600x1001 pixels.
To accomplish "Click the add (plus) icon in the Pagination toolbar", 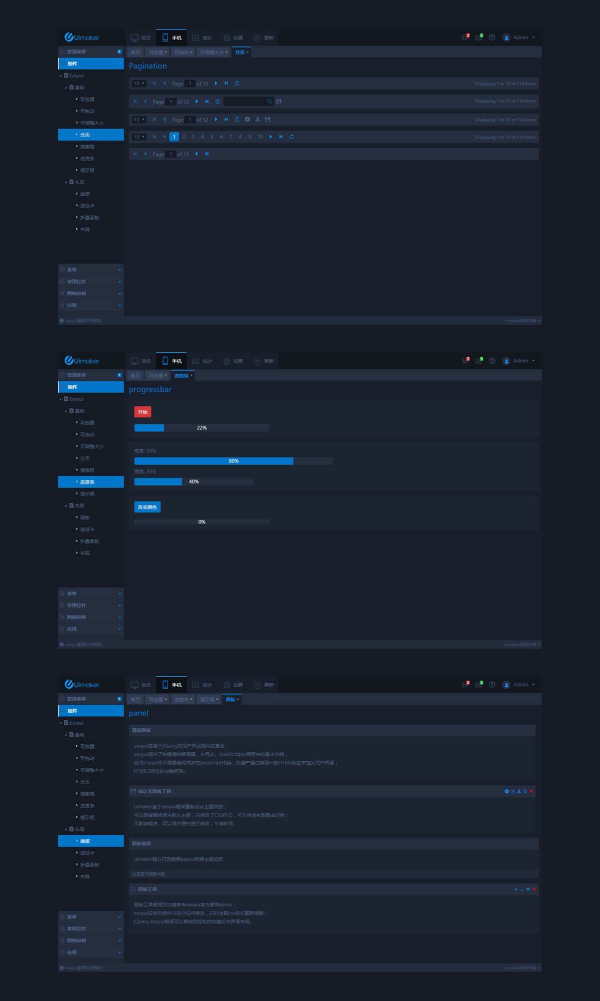I will click(x=247, y=120).
